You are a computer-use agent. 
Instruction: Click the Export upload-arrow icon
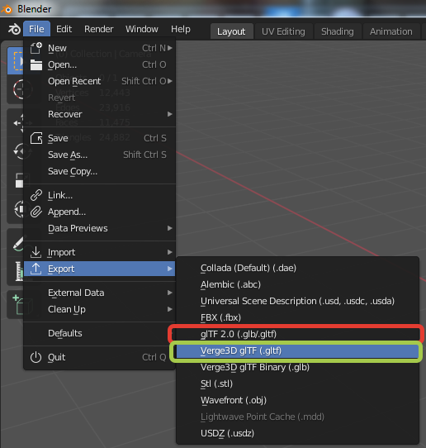36,269
